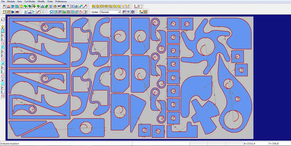Click the zoom out magnifier icon
Screen dimensions: 291x146
119,6
